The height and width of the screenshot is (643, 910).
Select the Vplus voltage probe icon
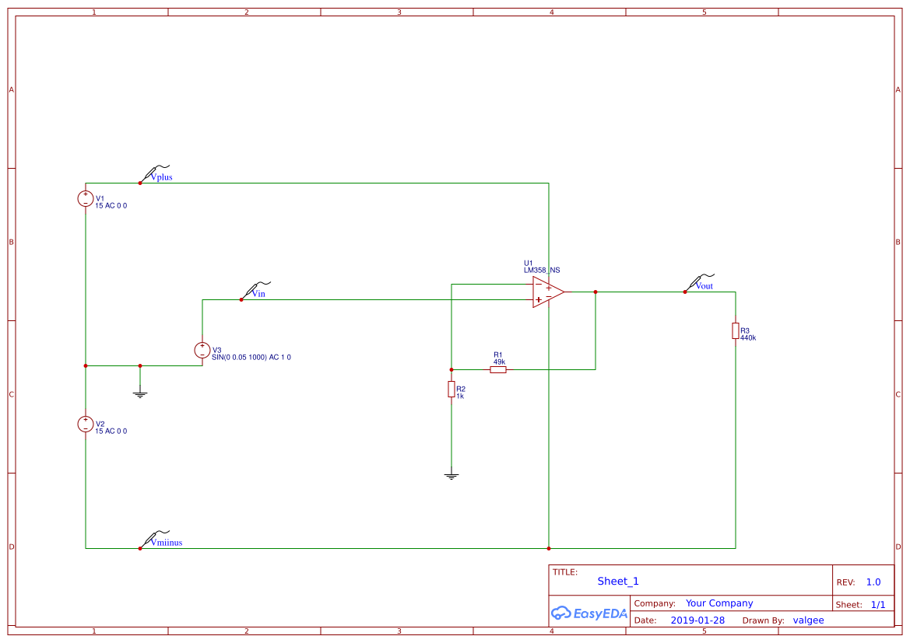154,173
